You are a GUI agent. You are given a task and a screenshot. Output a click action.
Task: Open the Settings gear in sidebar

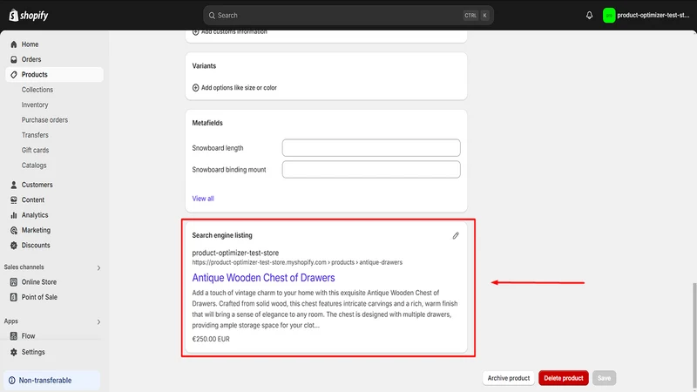coord(14,352)
